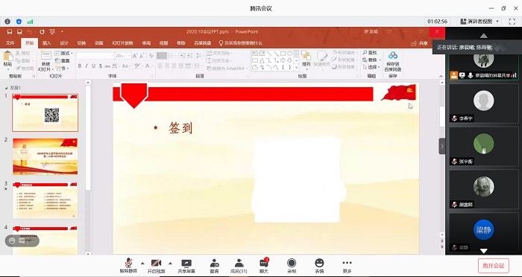
Task: Collapse participant sidebar with side chevron
Action: (x=442, y=146)
